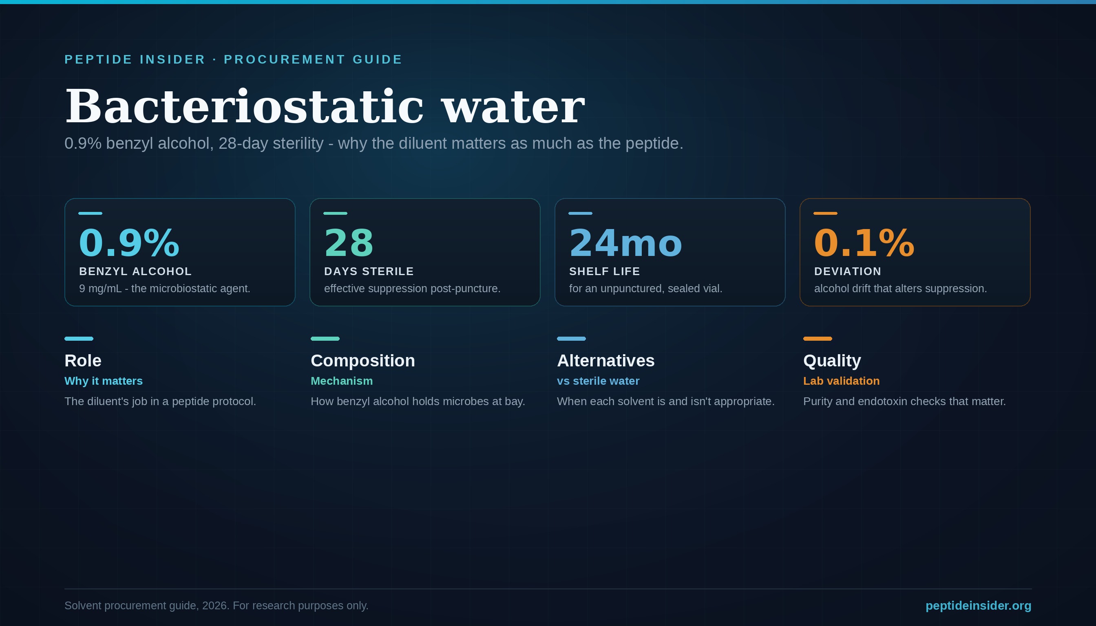Image resolution: width=1096 pixels, height=626 pixels.
Task: Select the diluent's job in a peptide protocol text
Action: coord(160,401)
